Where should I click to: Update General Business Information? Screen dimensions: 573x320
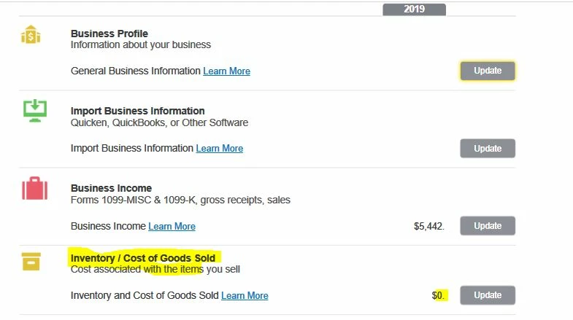click(x=488, y=71)
